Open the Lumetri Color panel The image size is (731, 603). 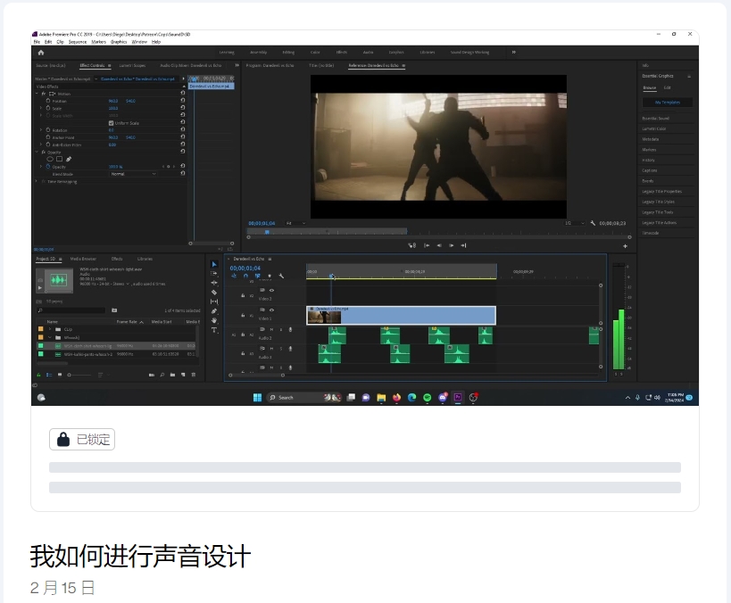[654, 128]
